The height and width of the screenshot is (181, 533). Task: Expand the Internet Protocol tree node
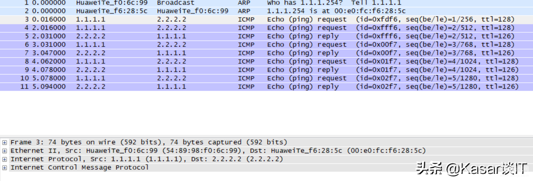(x=4, y=159)
